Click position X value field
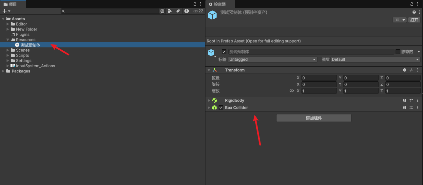 319,78
